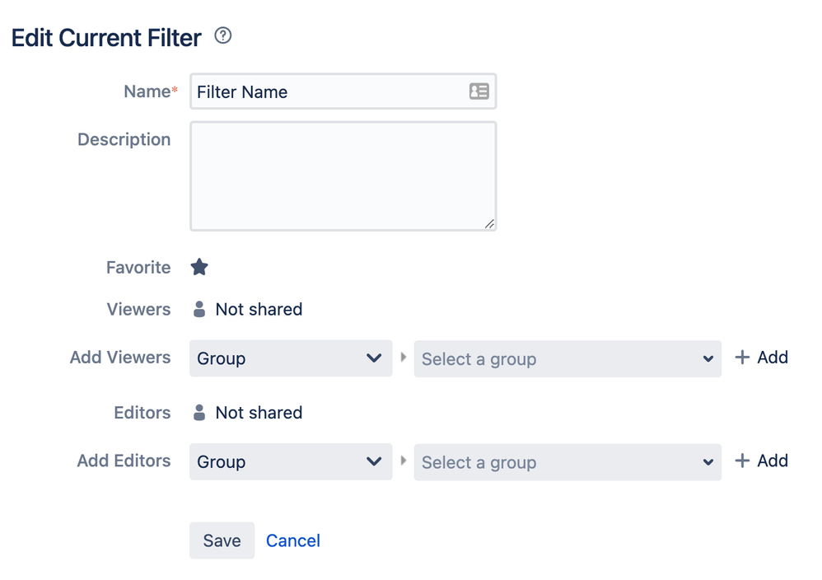Open the help icon beside Edit Current Filter

coord(222,36)
